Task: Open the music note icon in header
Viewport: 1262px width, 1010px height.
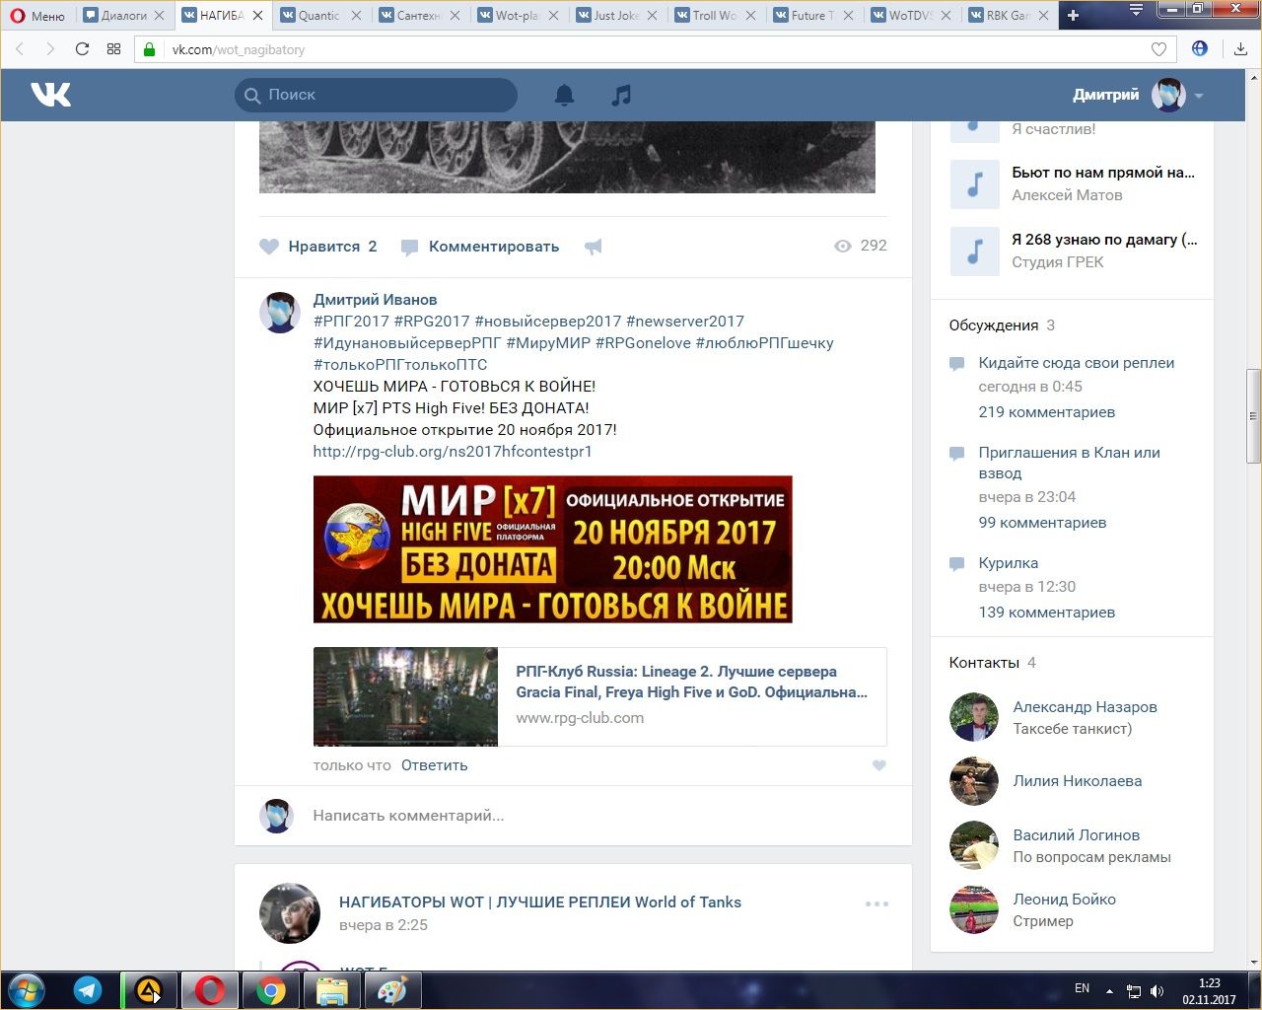Action: click(x=621, y=95)
